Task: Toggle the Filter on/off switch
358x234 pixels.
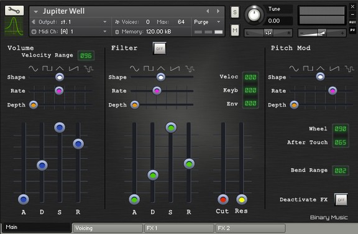Action: (x=159, y=49)
